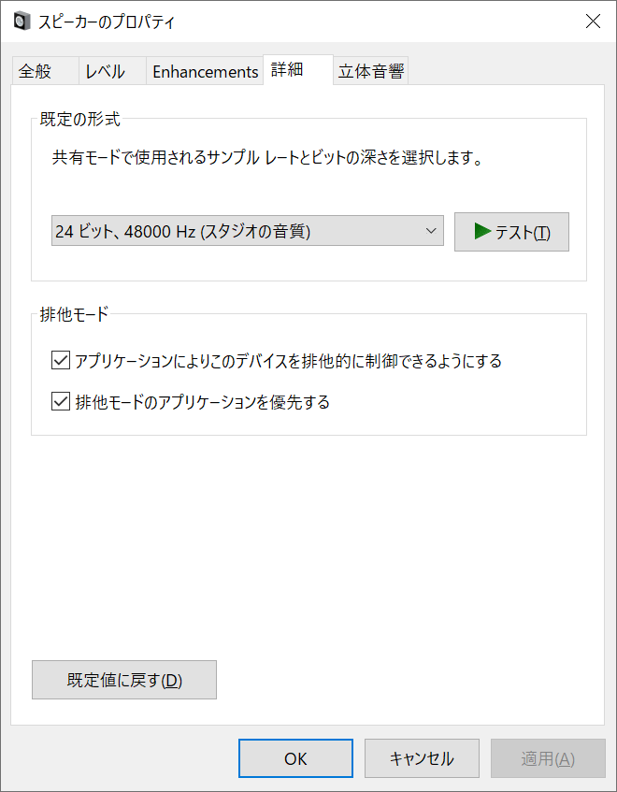
Task: Close the speaker properties dialog with X
Action: (593, 21)
